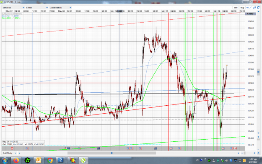This screenshot has width=262, height=164.
Task: Click the taskbar clock 1:17
Action: [253, 161]
